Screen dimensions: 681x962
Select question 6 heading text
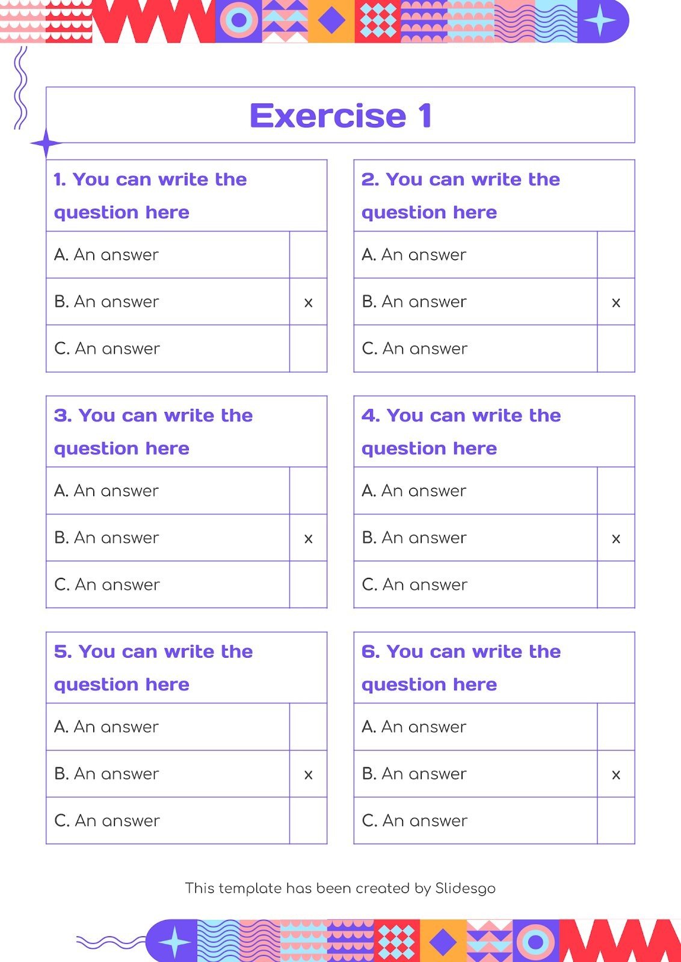tap(461, 667)
